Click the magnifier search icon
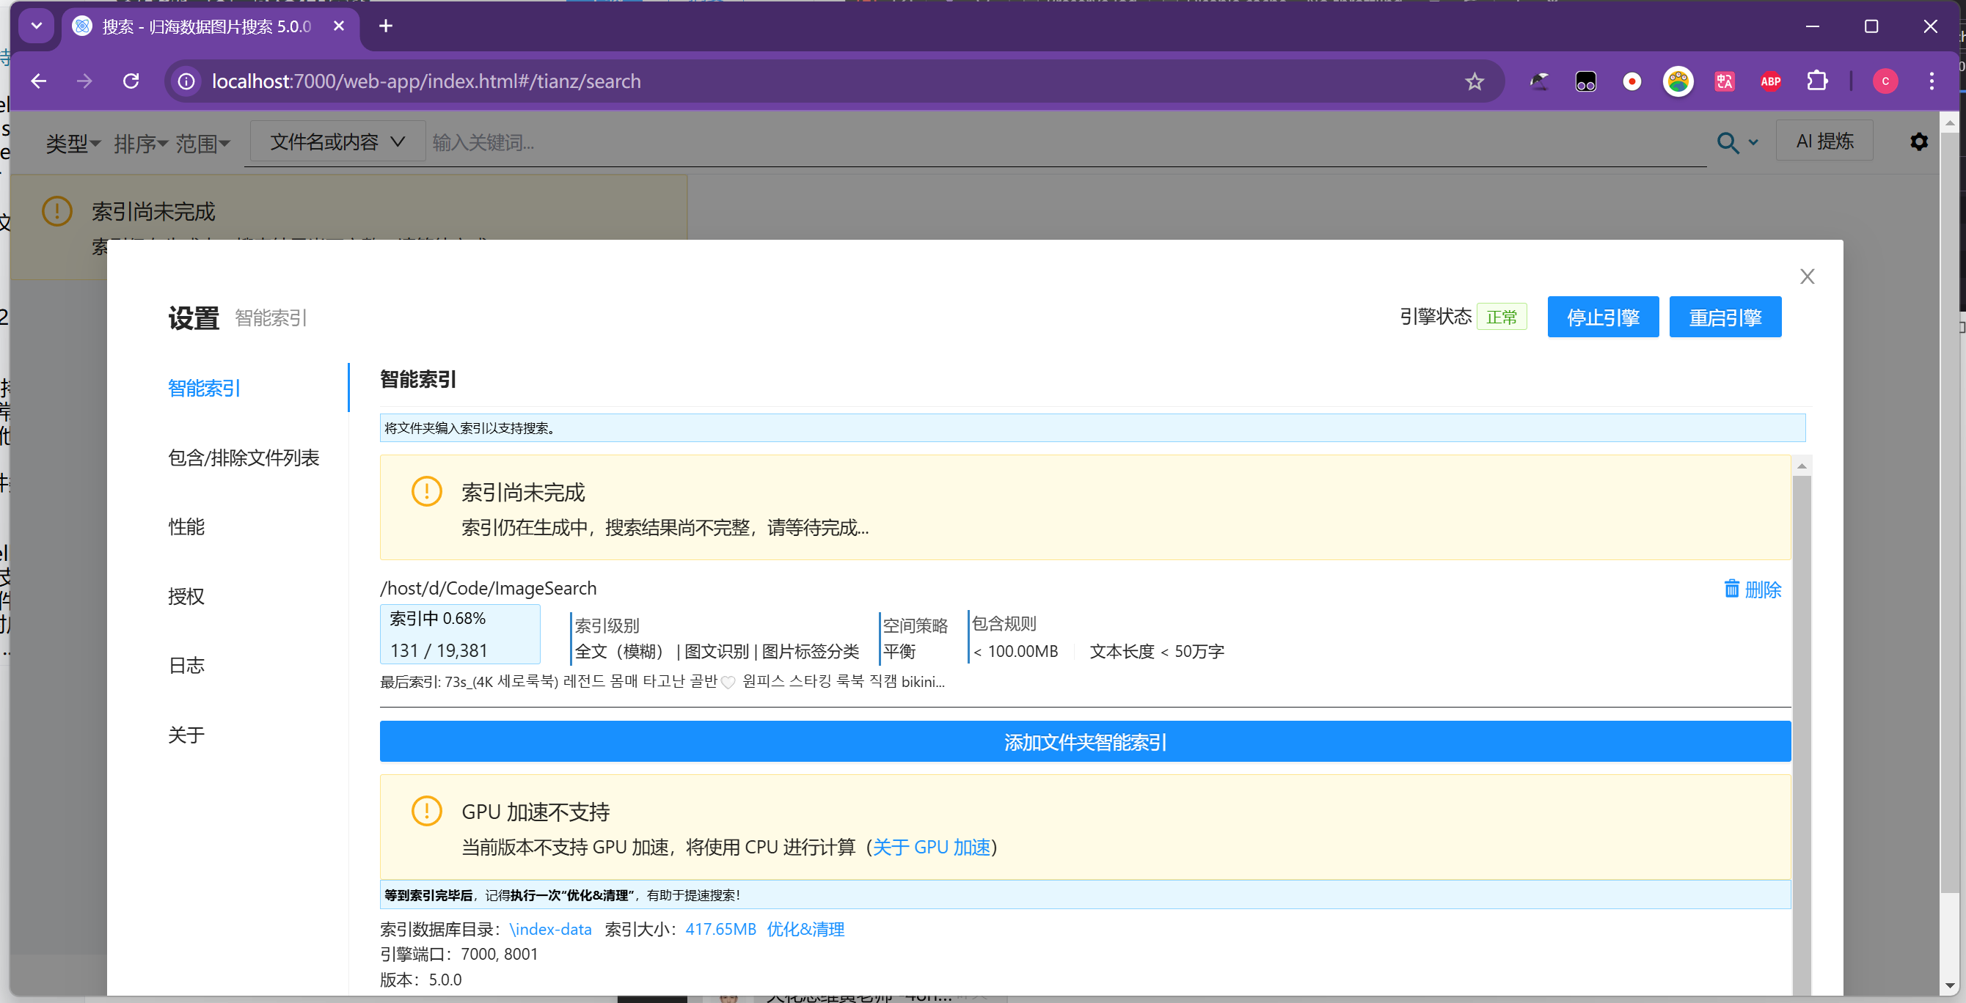Screen dimensions: 1966x1003 click(1728, 143)
